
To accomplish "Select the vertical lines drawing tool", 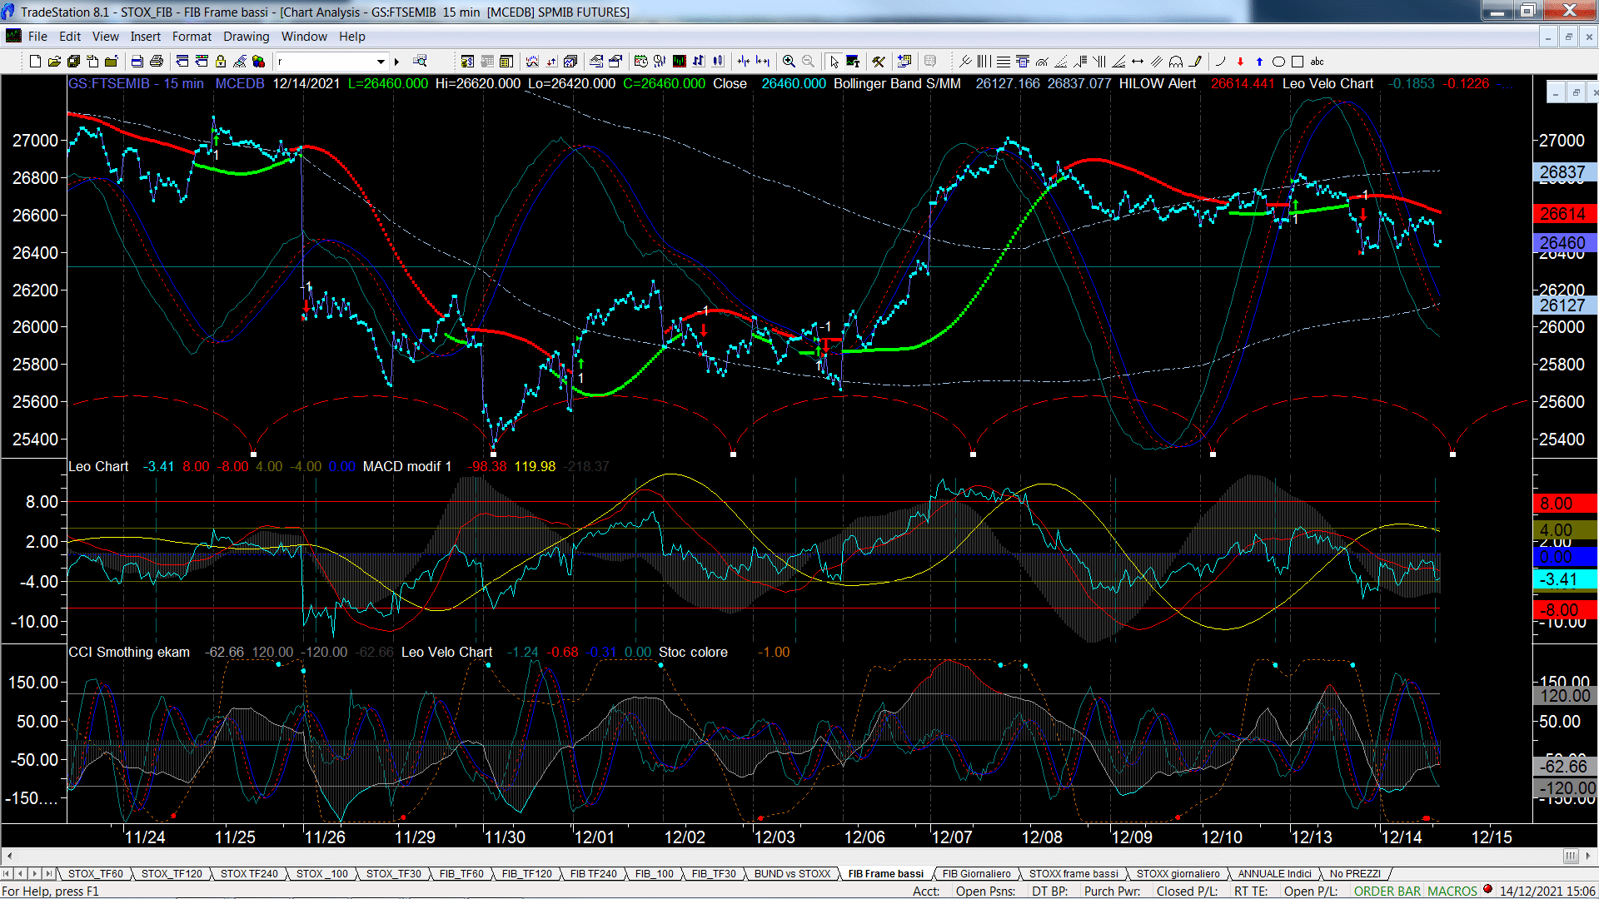I will pyautogui.click(x=984, y=62).
